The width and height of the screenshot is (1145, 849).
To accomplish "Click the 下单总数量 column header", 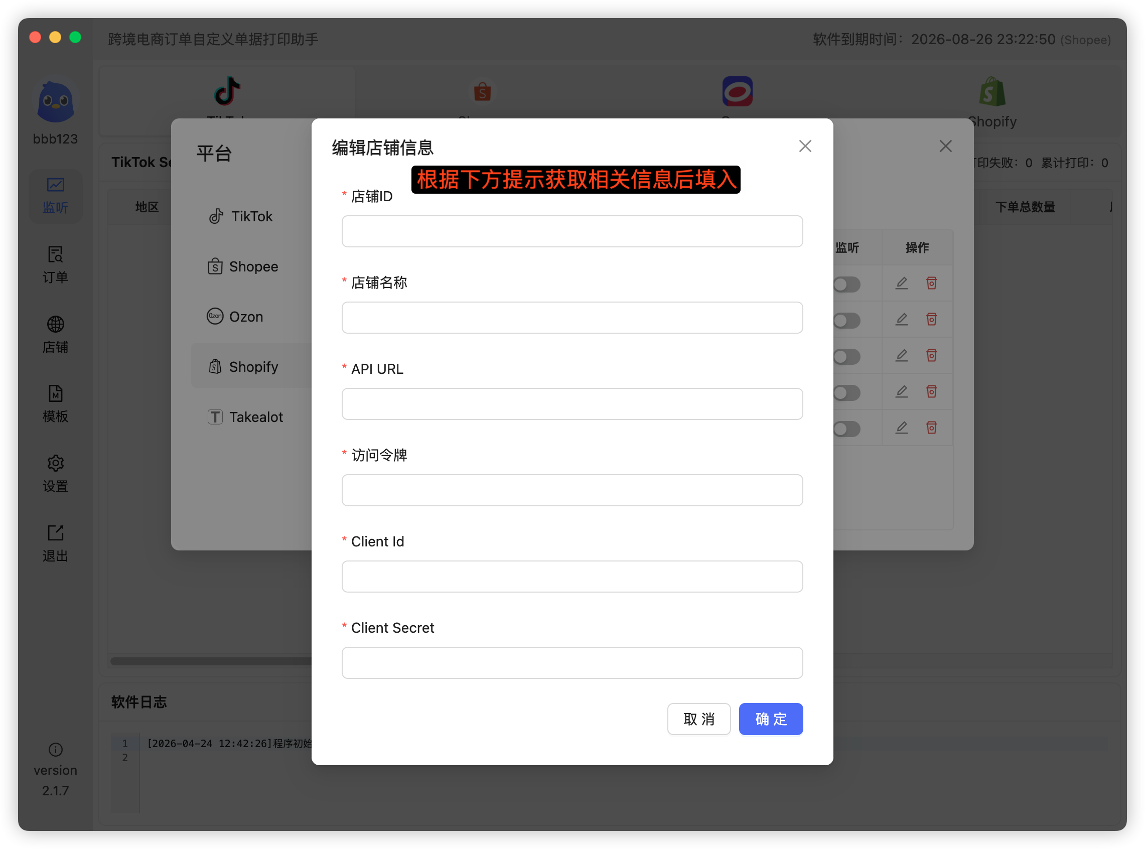I will 1025,207.
